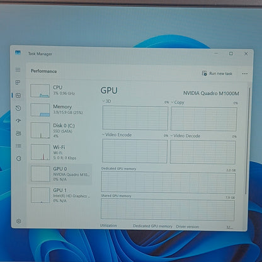Click the Memory usage mini graph thumbnail
The image size is (262, 262).
[40, 110]
